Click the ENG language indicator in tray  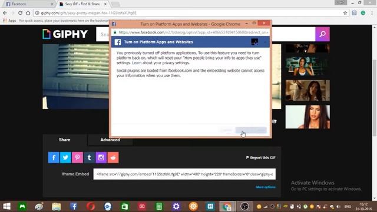(x=348, y=207)
